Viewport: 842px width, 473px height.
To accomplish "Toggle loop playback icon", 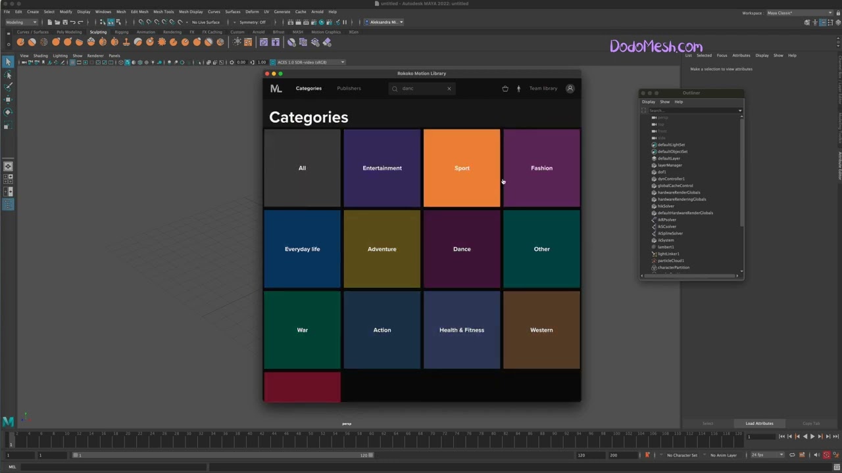I will [x=792, y=455].
